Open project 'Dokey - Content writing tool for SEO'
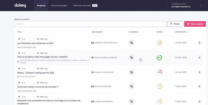Screen dimensions: 208x105 pyautogui.click(x=36, y=73)
